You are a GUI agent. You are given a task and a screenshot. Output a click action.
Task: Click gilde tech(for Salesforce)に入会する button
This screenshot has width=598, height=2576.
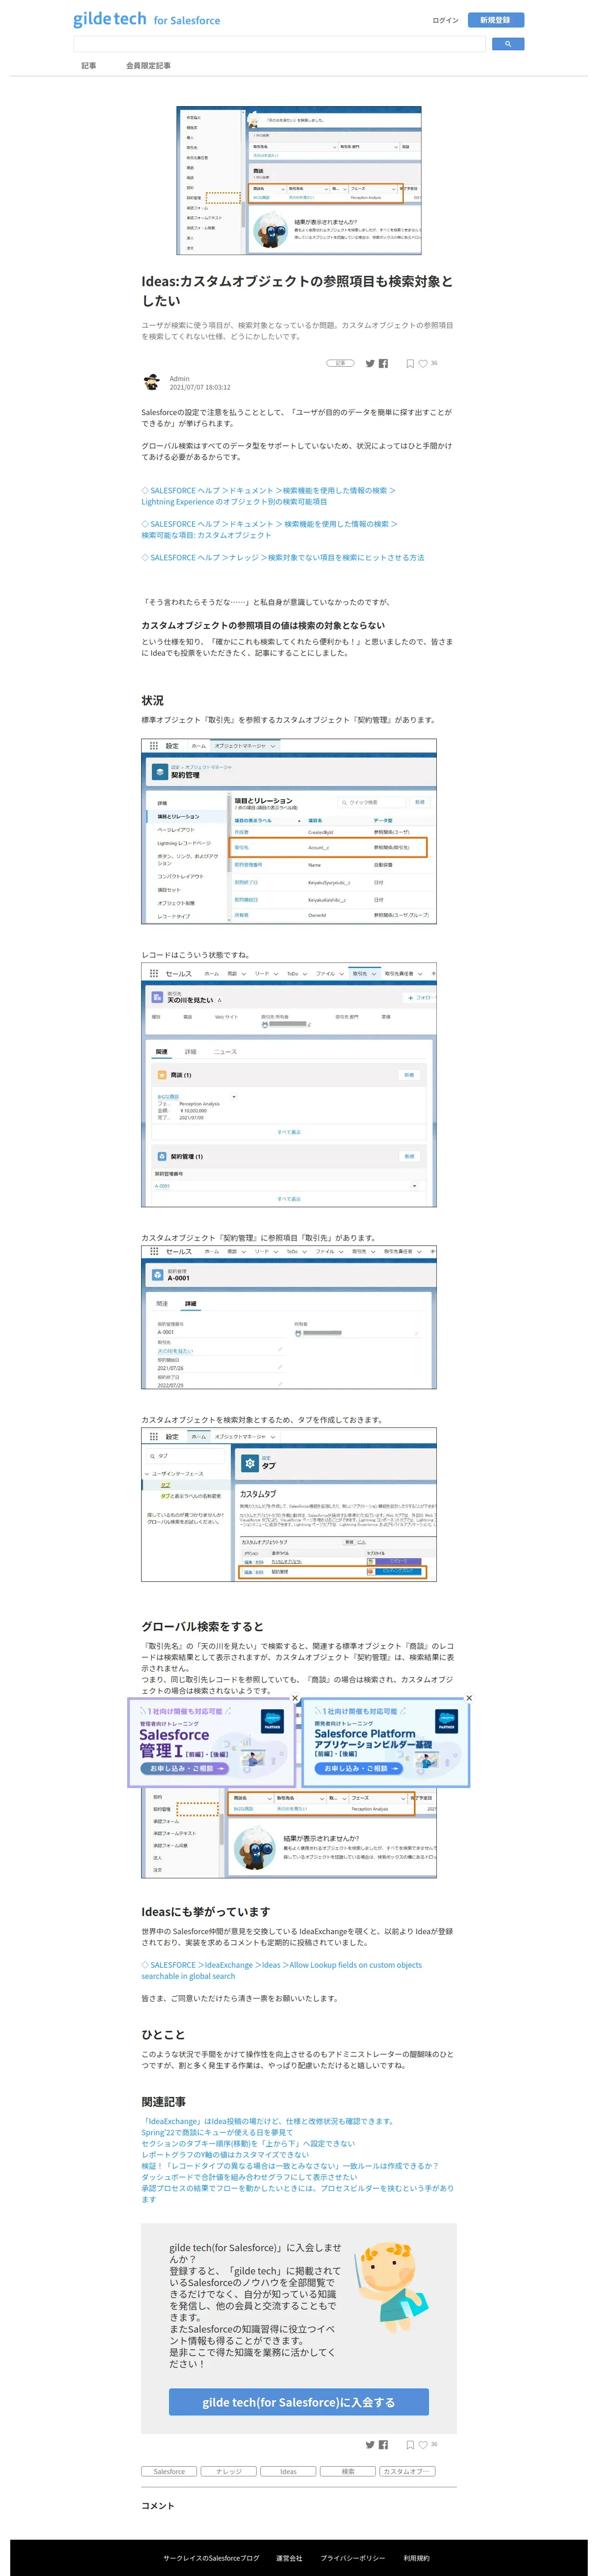tap(299, 2402)
